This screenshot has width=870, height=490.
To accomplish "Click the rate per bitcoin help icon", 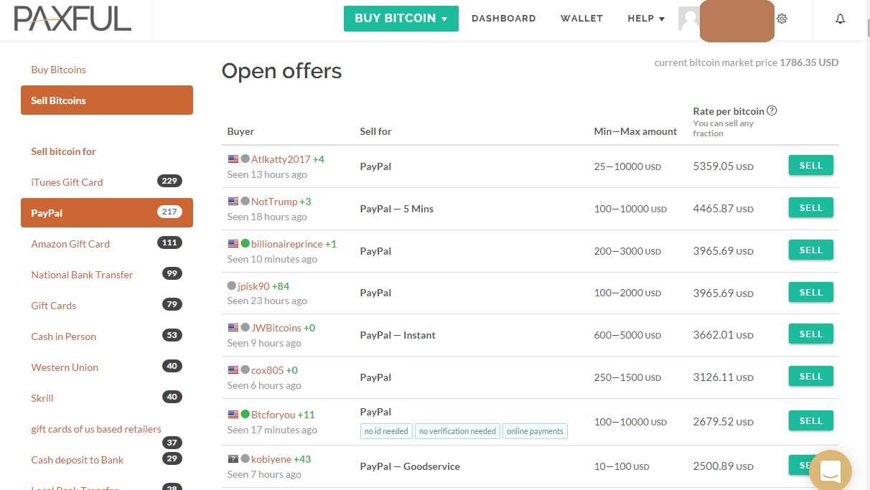I will click(x=772, y=110).
